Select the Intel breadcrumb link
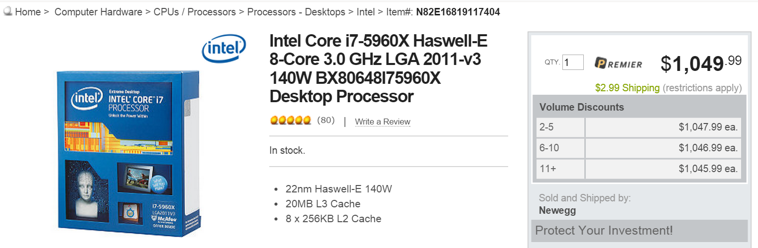 point(366,12)
